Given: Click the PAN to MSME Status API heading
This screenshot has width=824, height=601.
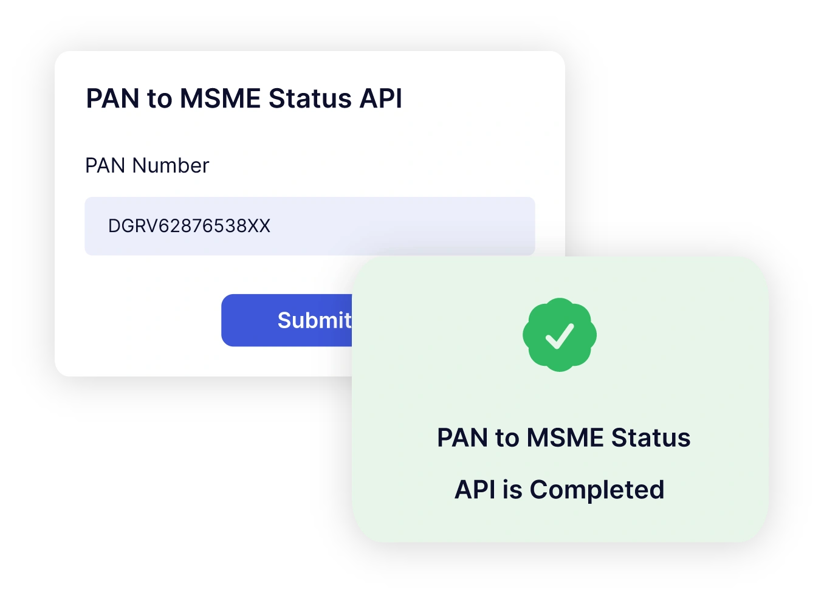Looking at the screenshot, I should click(x=244, y=98).
